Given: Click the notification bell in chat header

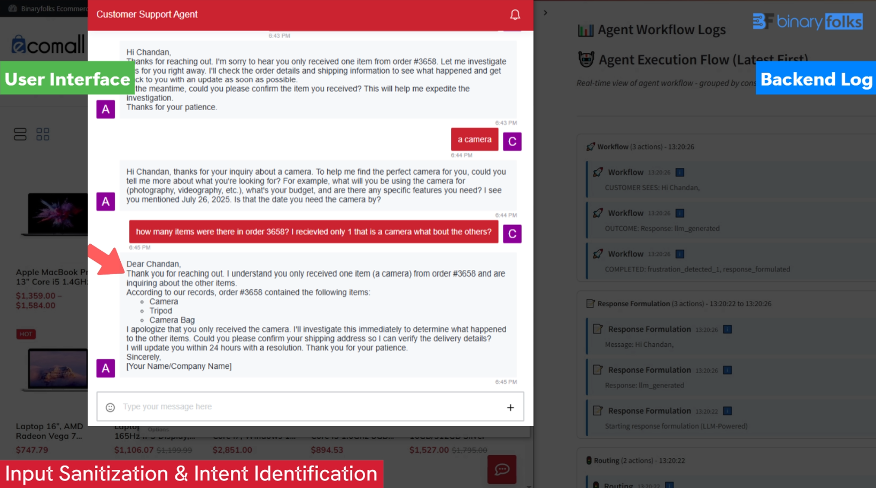Looking at the screenshot, I should point(515,14).
